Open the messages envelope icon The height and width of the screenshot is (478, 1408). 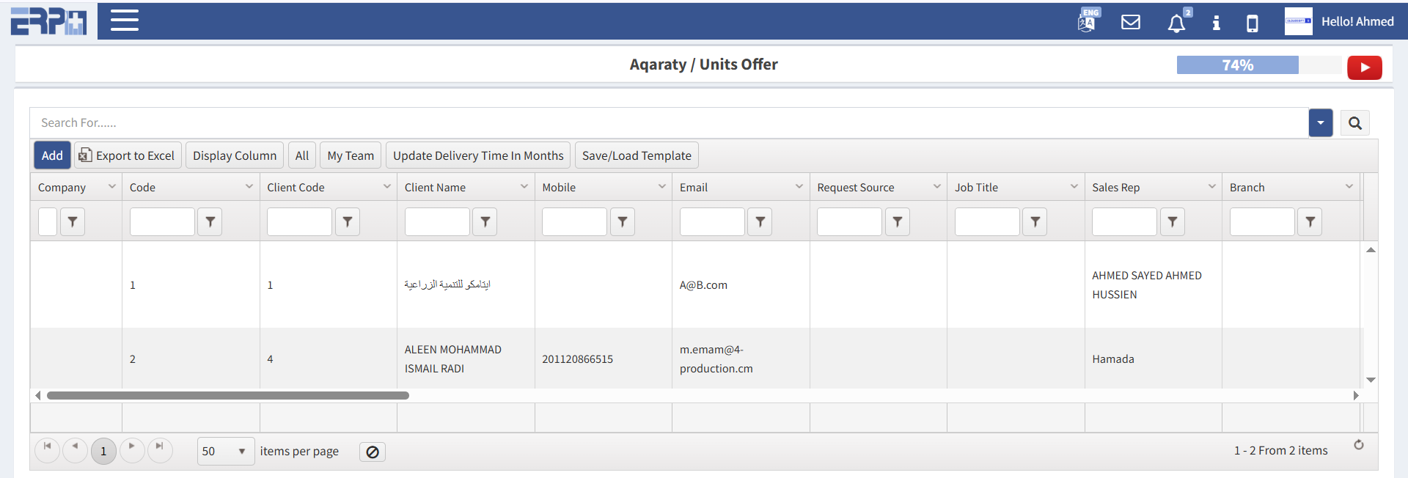pyautogui.click(x=1131, y=22)
